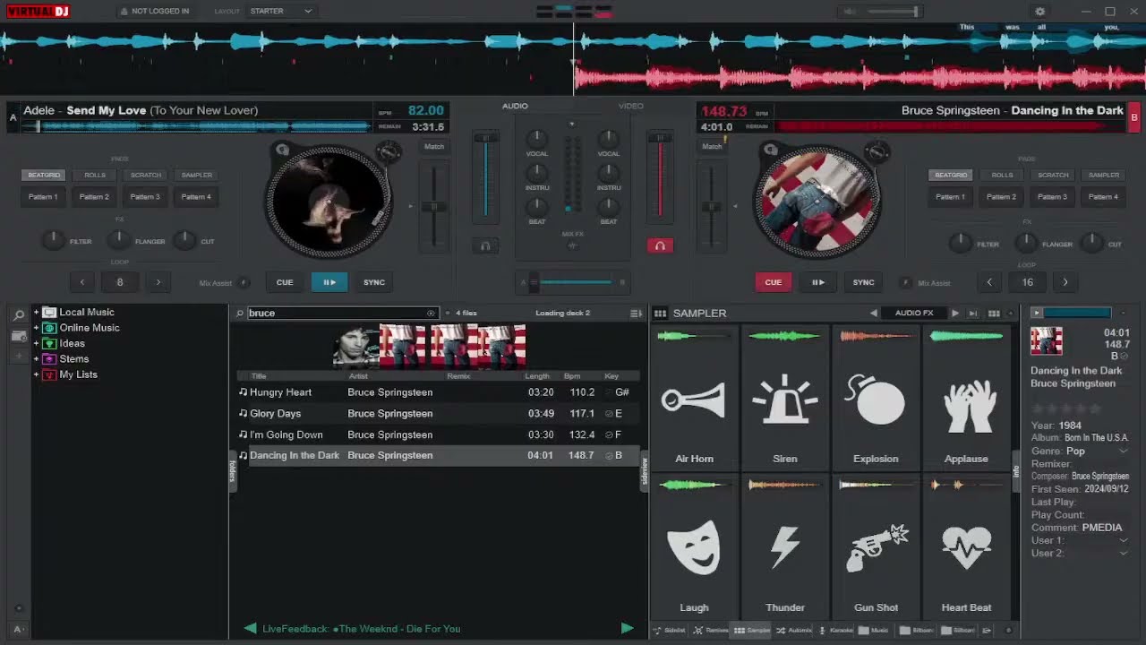
Task: Trigger the Gun Shot sample
Action: tap(876, 546)
